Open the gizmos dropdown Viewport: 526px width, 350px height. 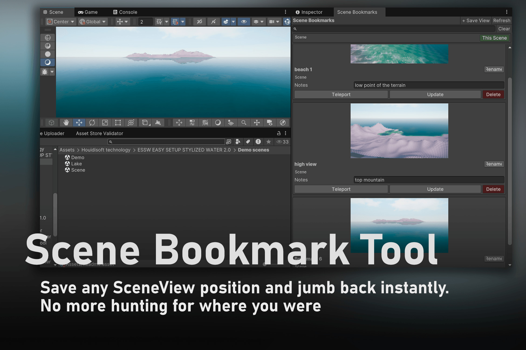(287, 22)
